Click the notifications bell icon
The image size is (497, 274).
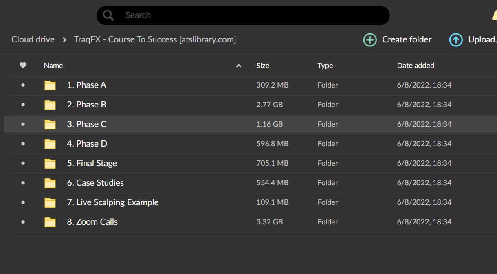494,15
